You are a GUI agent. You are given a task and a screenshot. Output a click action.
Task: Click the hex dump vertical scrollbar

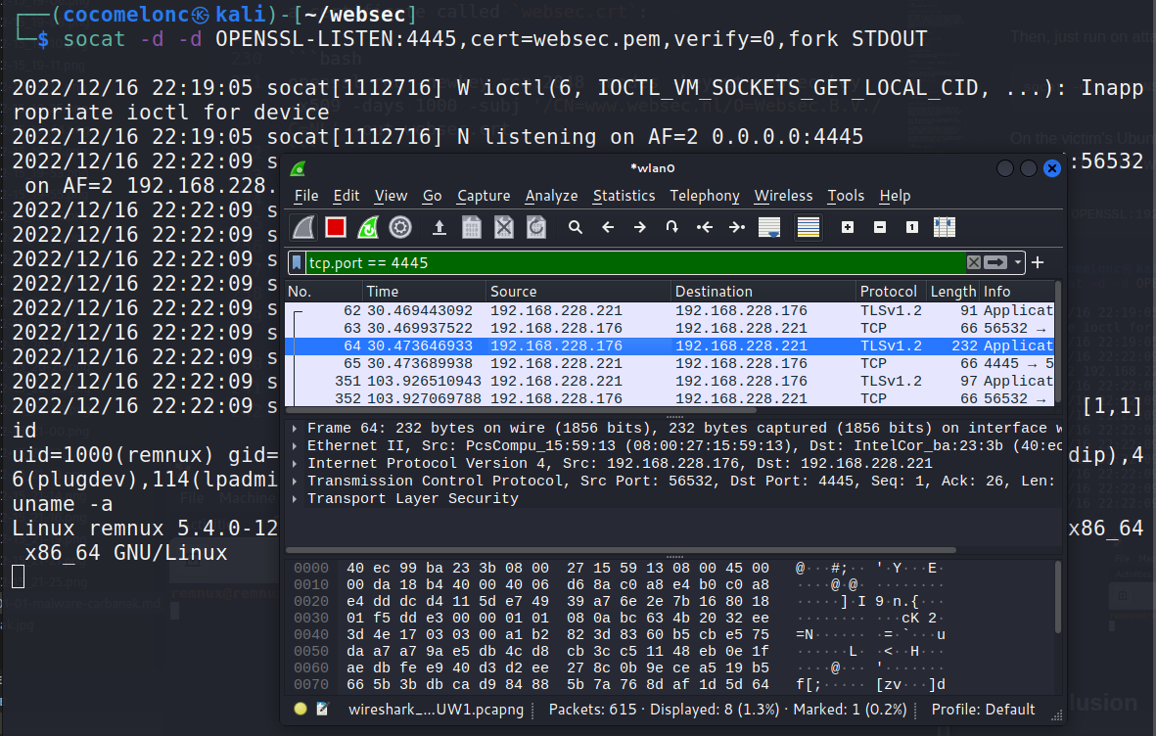tap(1059, 597)
